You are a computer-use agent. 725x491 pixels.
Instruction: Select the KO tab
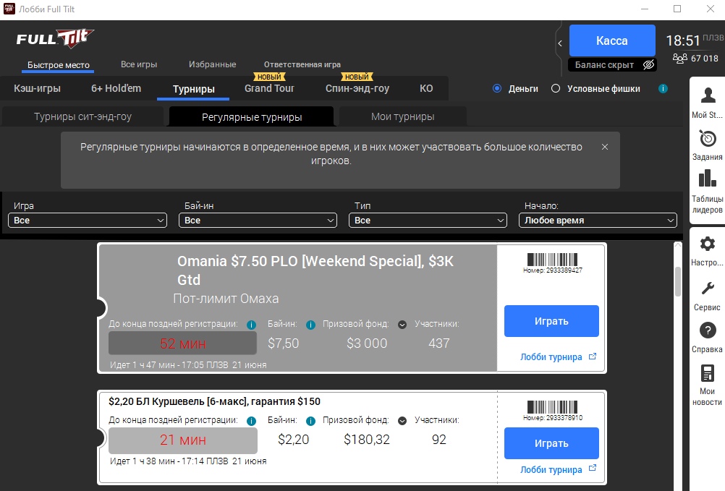426,88
